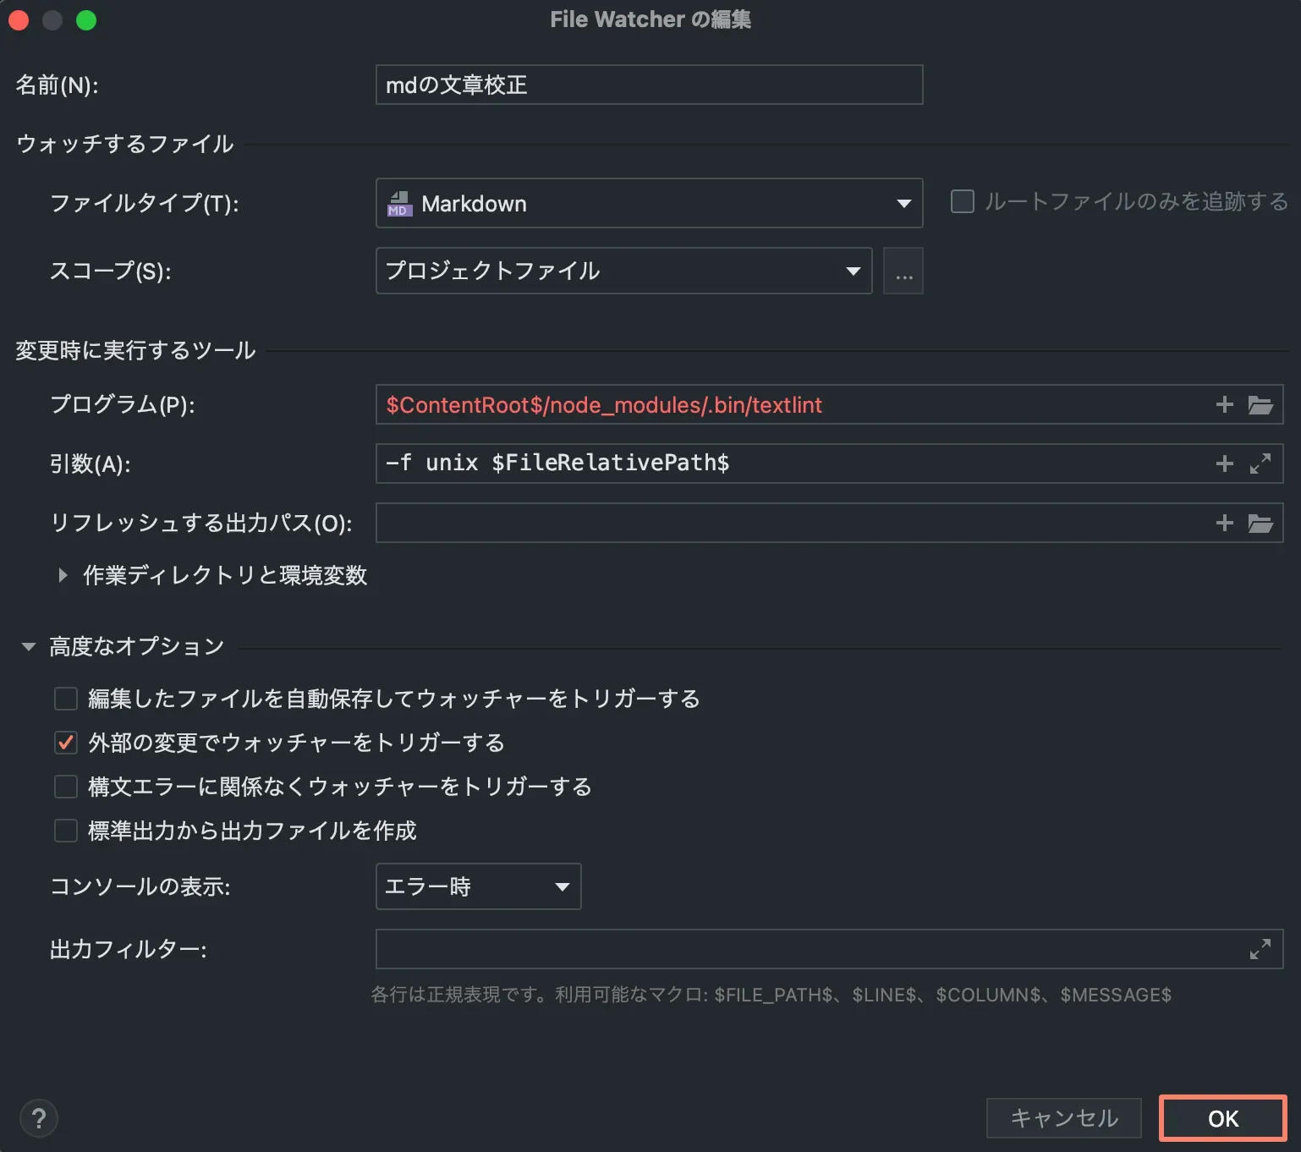Expand the 引数 field with the arrows icon
Screen dimensions: 1301x1152
(1260, 464)
